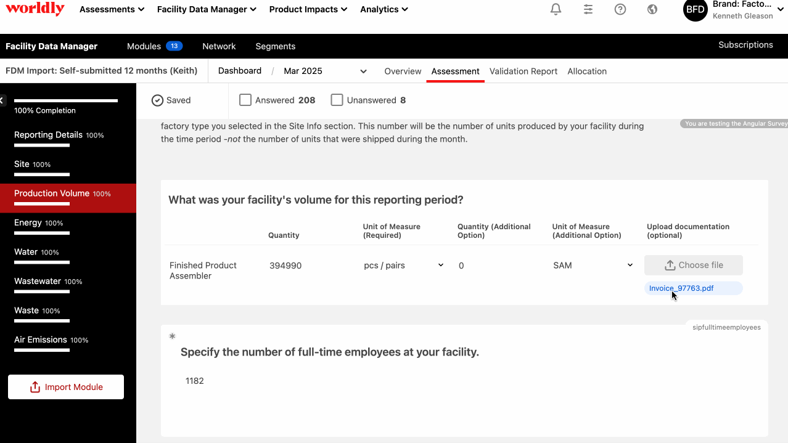Click the Kenneth Gleason user name
Screen dimensions: 788x443
[742, 16]
